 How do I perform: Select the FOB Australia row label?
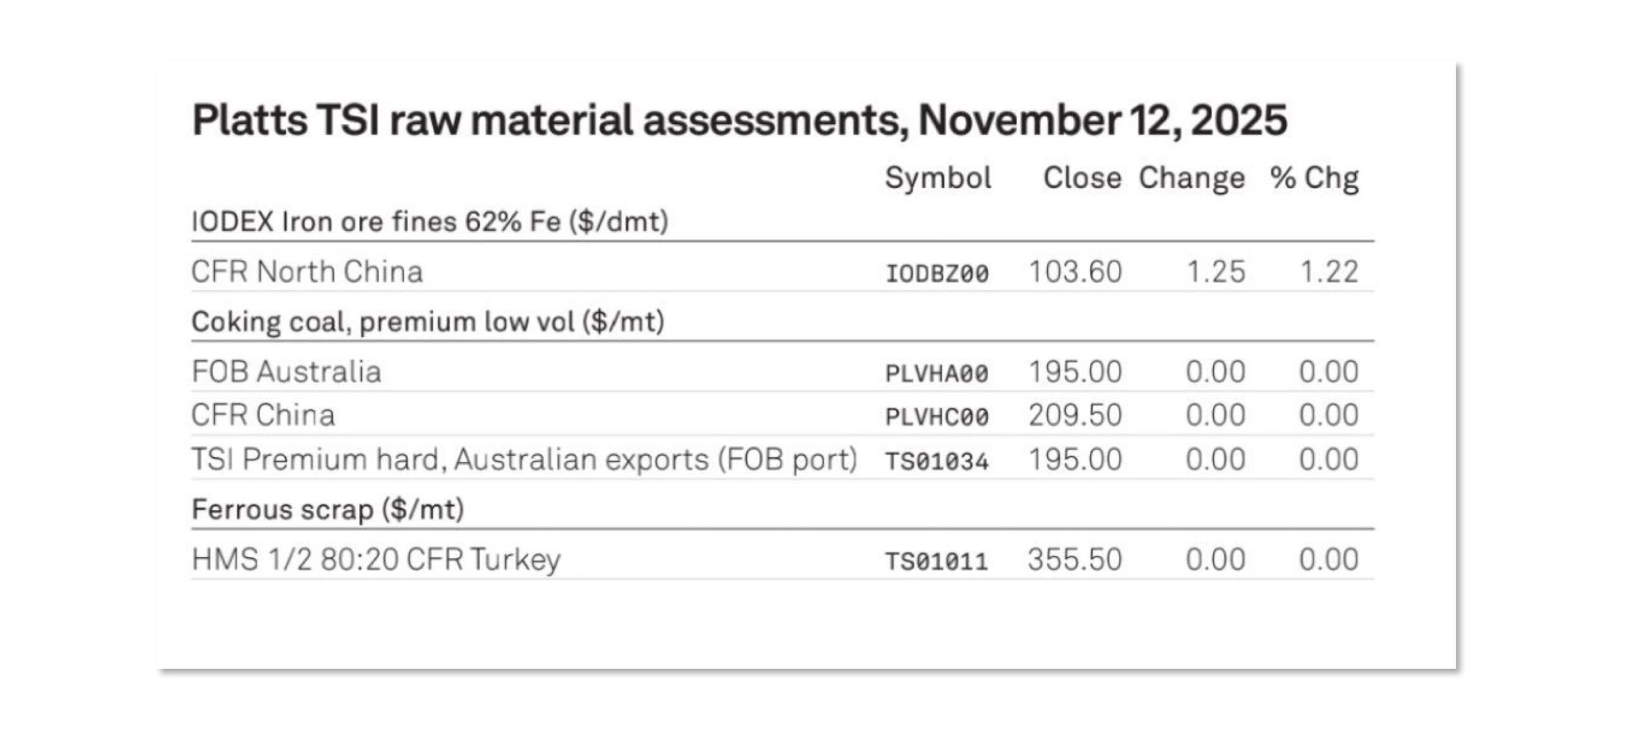(286, 372)
